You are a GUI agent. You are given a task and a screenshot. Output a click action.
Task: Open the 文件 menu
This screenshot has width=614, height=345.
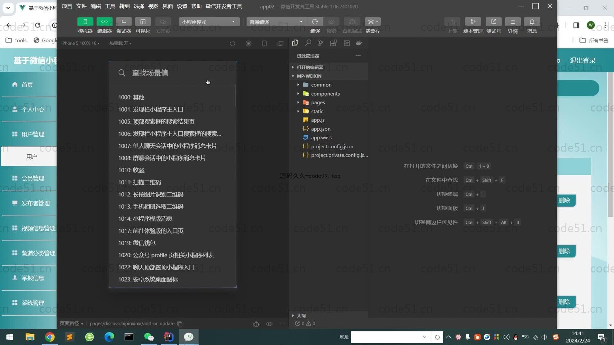(x=81, y=6)
